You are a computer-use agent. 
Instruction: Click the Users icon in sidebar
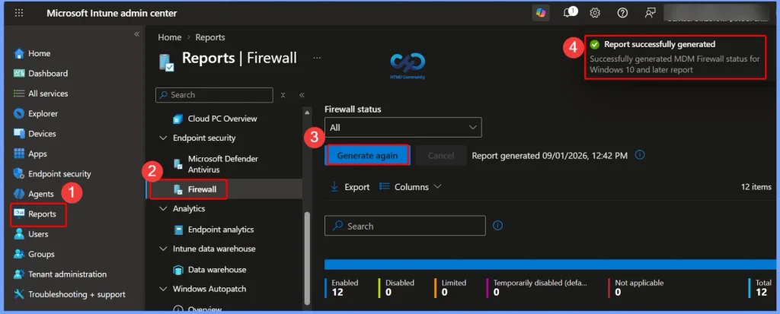tap(19, 234)
